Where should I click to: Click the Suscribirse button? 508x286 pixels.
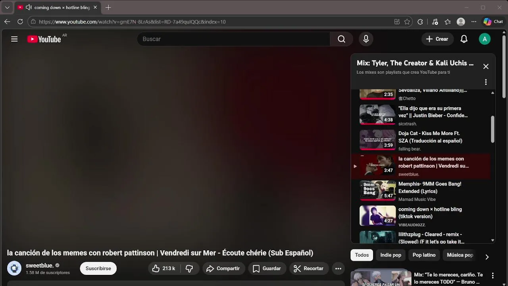(98, 269)
